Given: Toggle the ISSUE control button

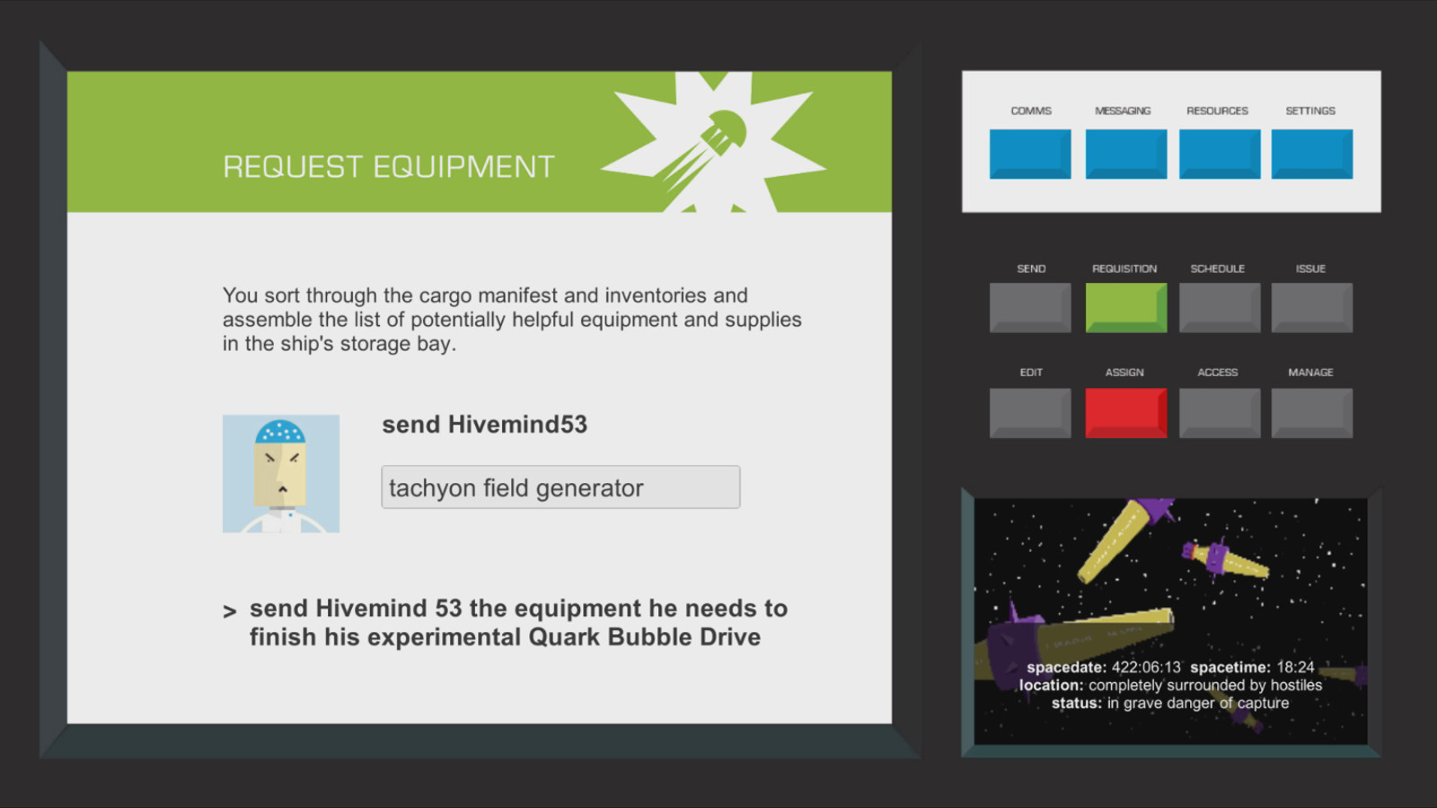Looking at the screenshot, I should 1311,307.
